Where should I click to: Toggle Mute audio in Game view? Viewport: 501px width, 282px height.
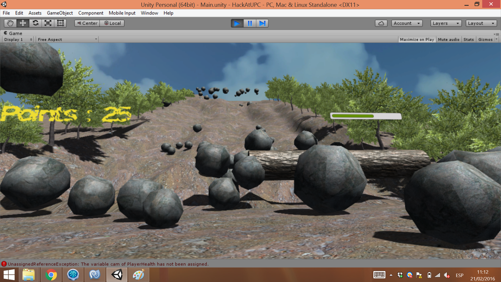point(449,39)
